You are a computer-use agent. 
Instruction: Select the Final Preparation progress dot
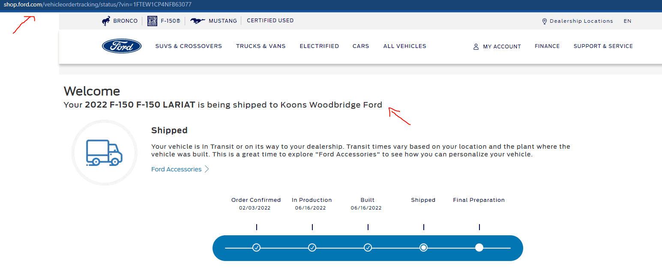[479, 248]
